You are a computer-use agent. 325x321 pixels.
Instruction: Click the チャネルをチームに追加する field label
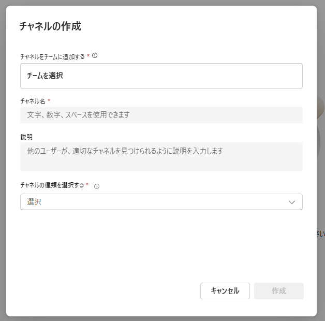click(x=52, y=56)
